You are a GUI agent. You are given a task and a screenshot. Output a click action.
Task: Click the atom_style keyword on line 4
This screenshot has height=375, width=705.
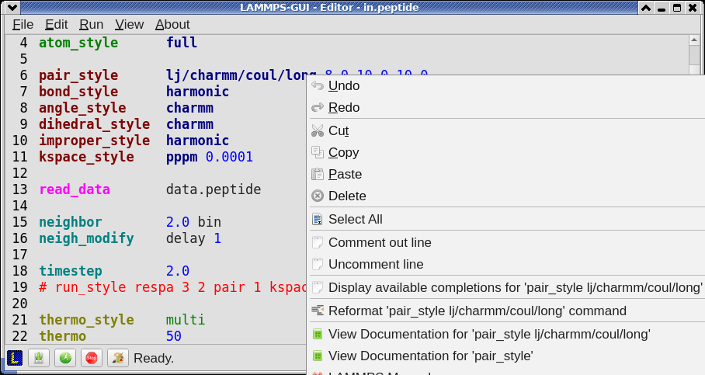coord(78,43)
